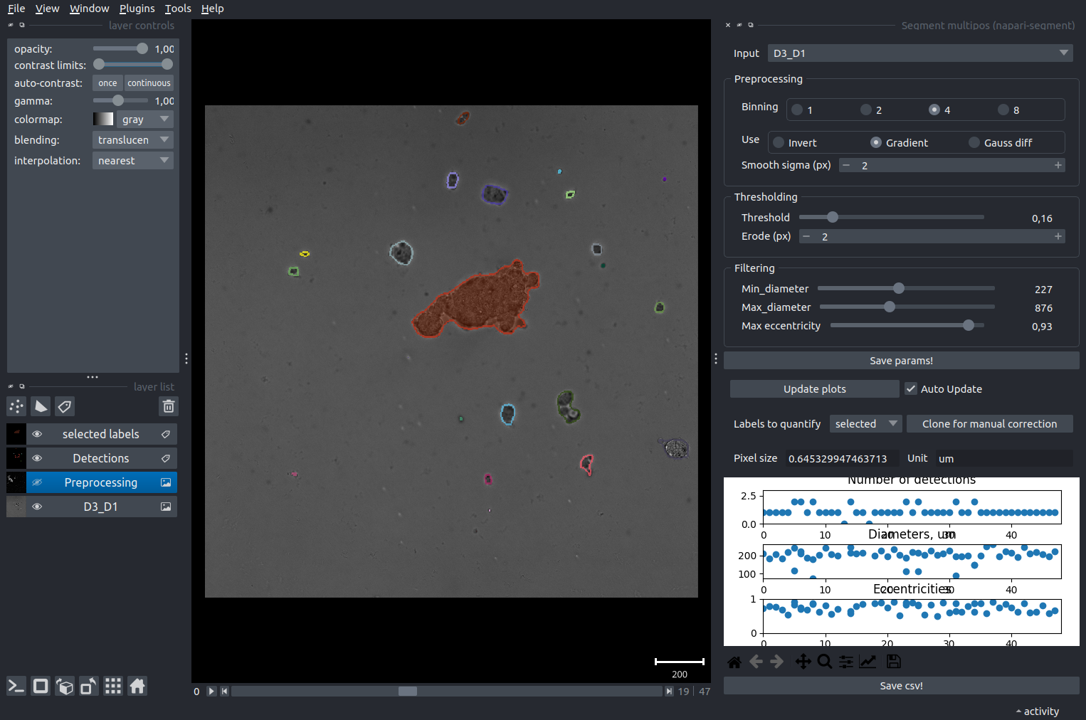This screenshot has width=1086, height=720.
Task: Open the Plugins menu
Action: point(137,9)
